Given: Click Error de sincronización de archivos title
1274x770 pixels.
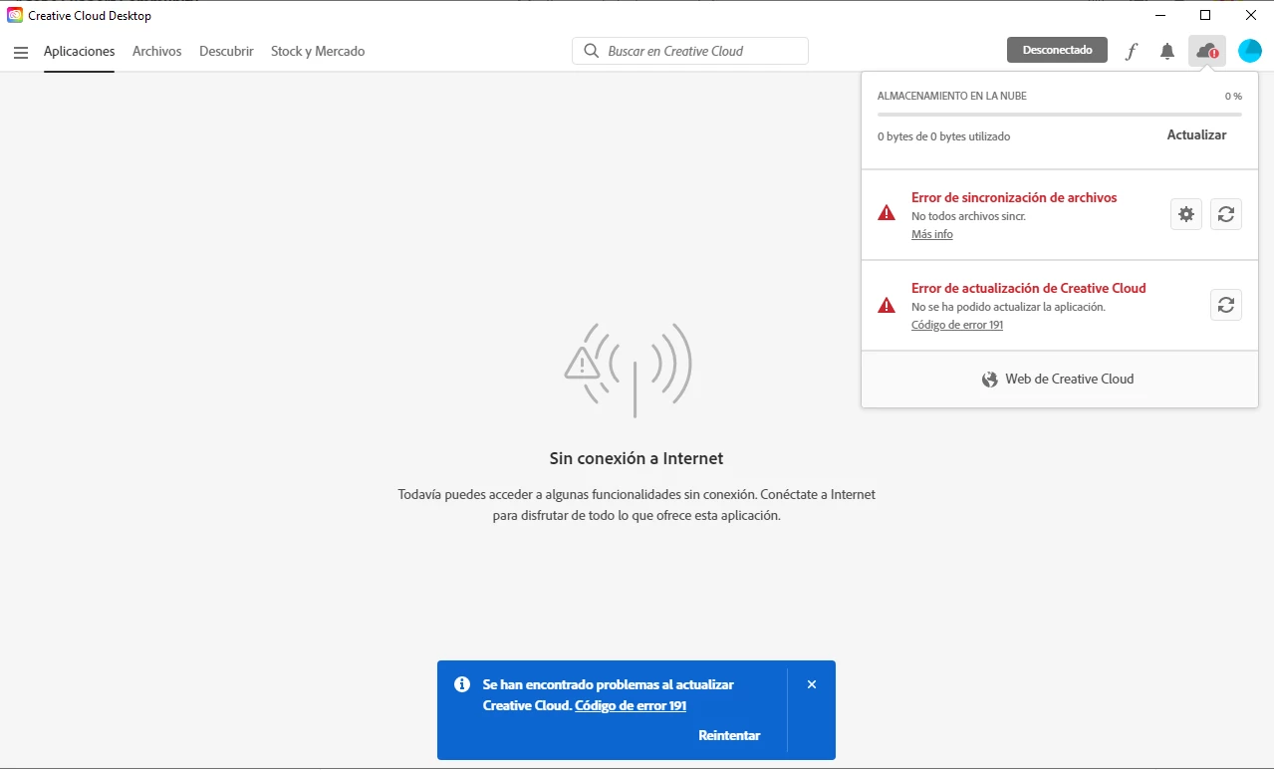Looking at the screenshot, I should 1014,198.
